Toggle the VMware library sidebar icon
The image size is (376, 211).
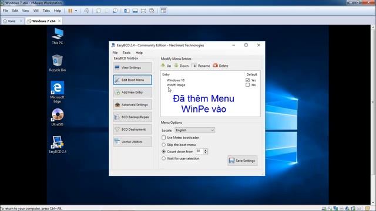pos(127,11)
